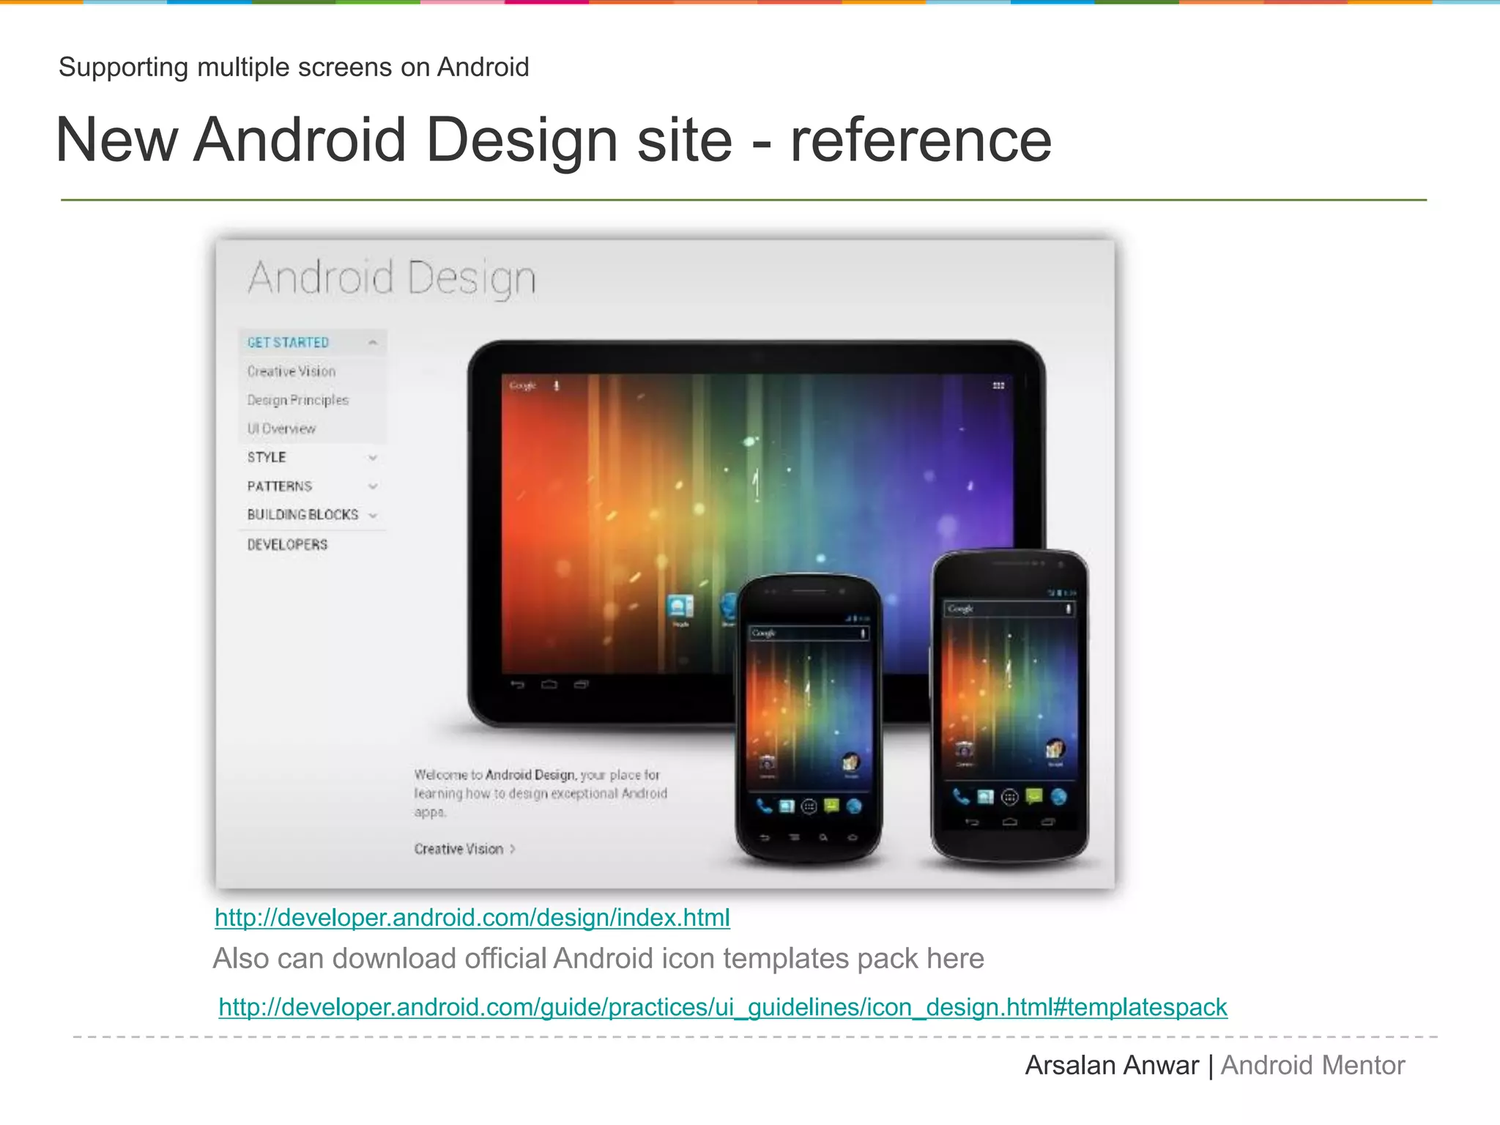Expand the STYLE section chevron
Screen dimensions: 1500x1125
point(373,458)
